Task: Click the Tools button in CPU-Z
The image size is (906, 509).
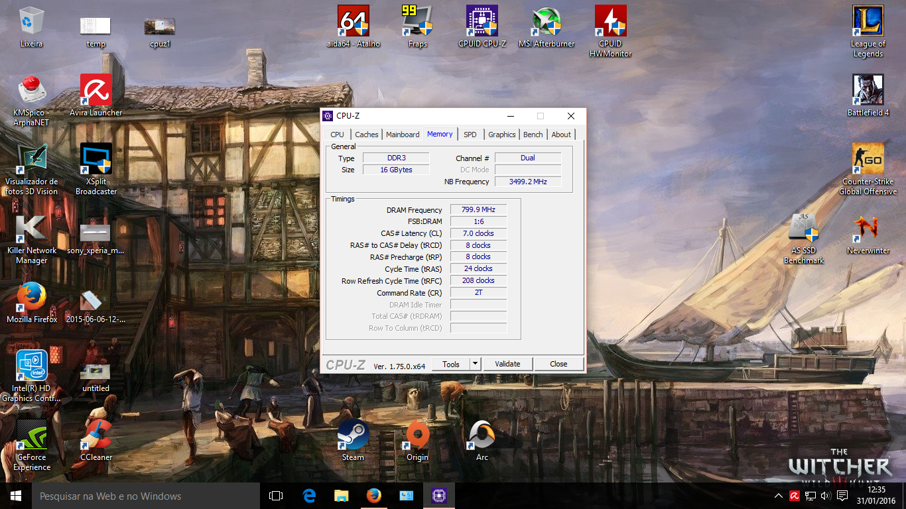Action: pos(451,364)
